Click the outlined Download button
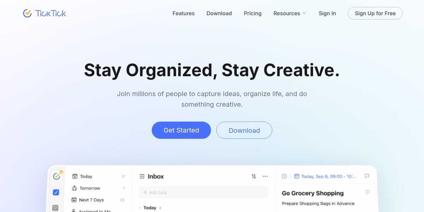This screenshot has width=424, height=212. (244, 130)
